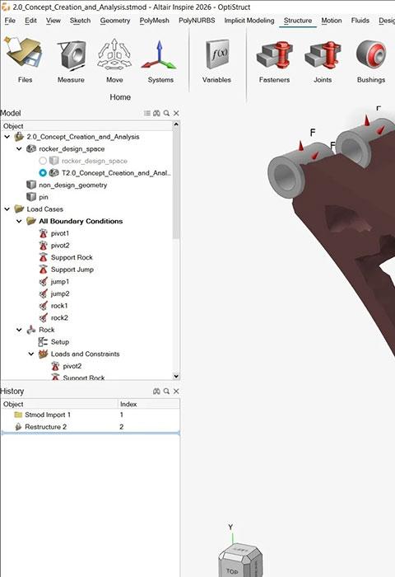Click the Index column header in History
395x577 pixels.
point(148,404)
